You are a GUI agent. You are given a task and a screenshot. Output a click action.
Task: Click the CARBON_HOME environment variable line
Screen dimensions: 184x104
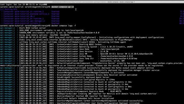coord(50,33)
